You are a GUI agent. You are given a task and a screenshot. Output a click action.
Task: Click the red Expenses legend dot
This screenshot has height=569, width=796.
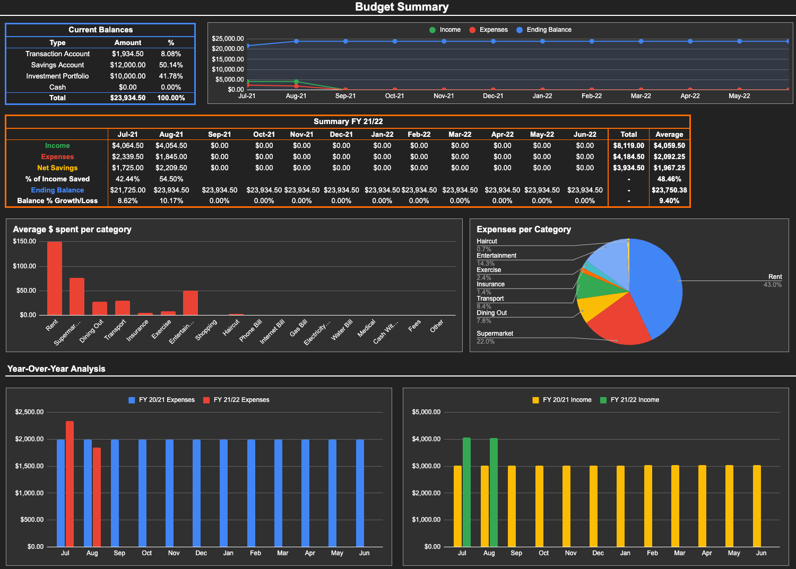click(472, 30)
